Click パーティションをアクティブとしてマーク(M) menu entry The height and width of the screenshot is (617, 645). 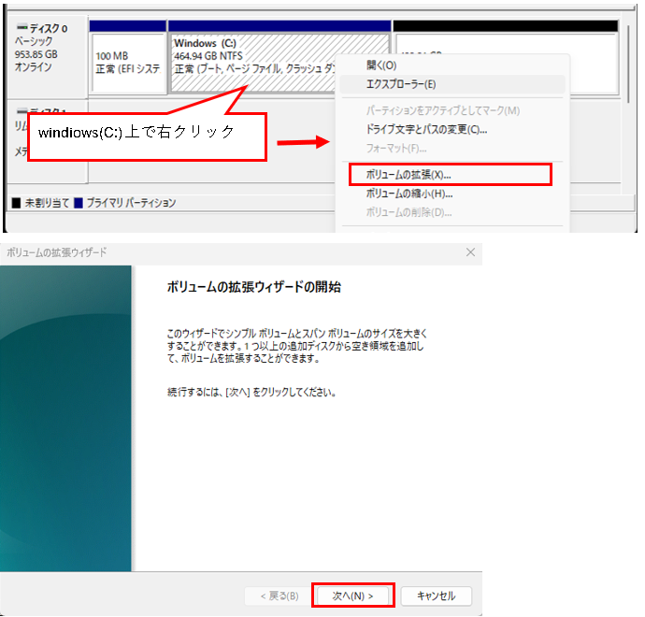(x=443, y=111)
